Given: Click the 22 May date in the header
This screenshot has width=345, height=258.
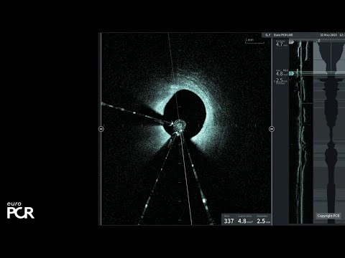Looking at the screenshot, I should click(x=328, y=35).
